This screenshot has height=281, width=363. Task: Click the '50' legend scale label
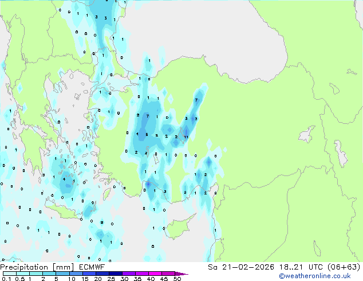(177, 279)
